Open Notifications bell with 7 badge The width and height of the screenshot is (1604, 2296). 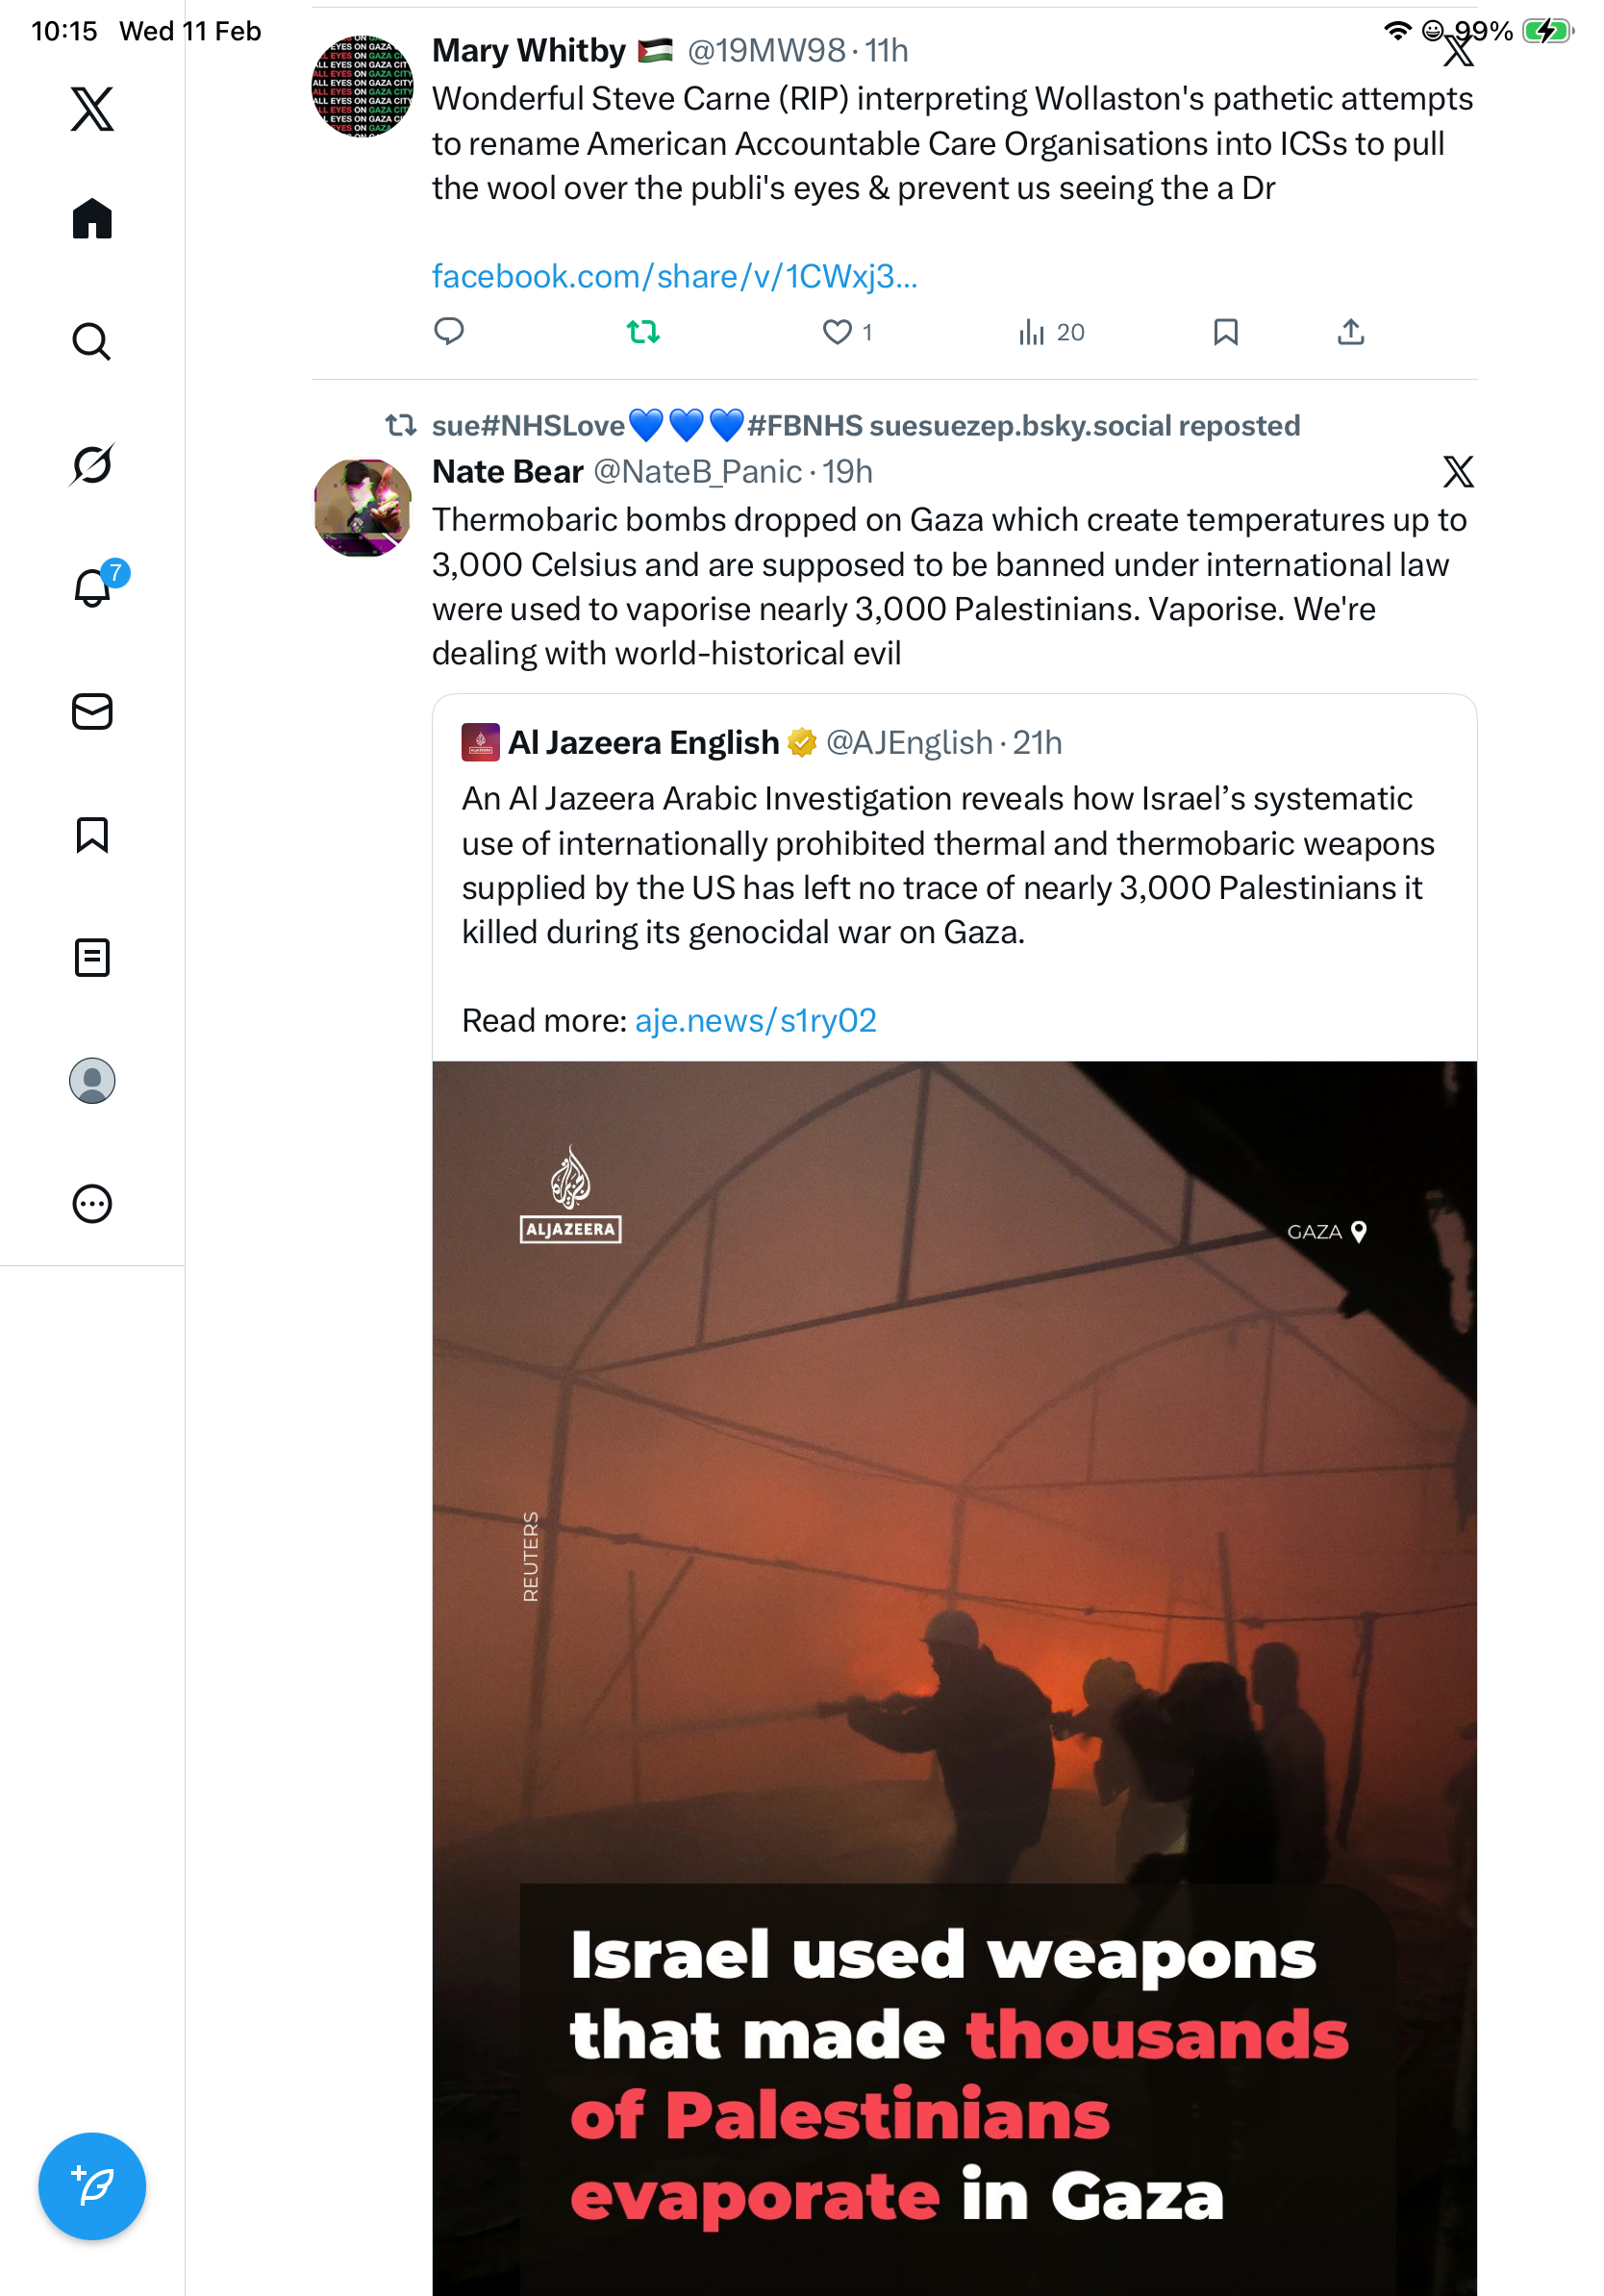92,587
